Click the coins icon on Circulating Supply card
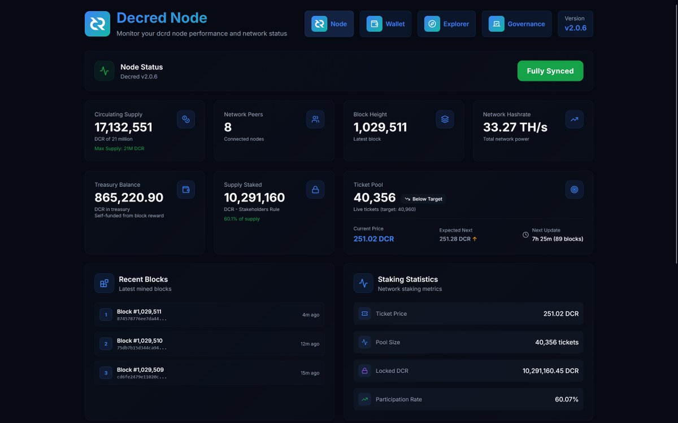The image size is (678, 423). pyautogui.click(x=186, y=119)
